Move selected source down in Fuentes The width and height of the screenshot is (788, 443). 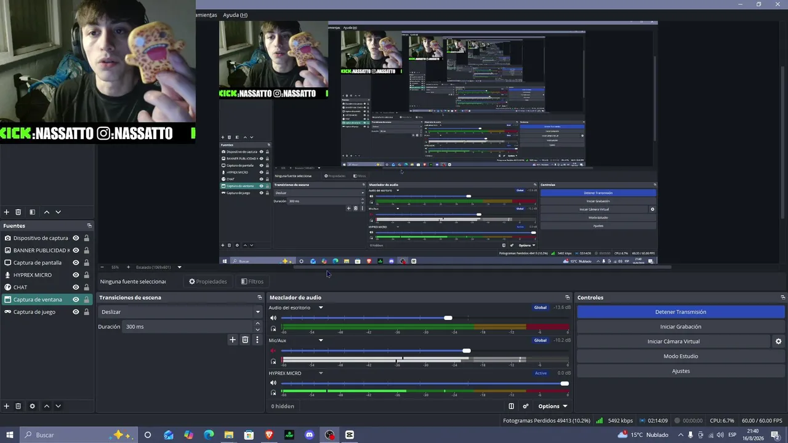pos(58,406)
